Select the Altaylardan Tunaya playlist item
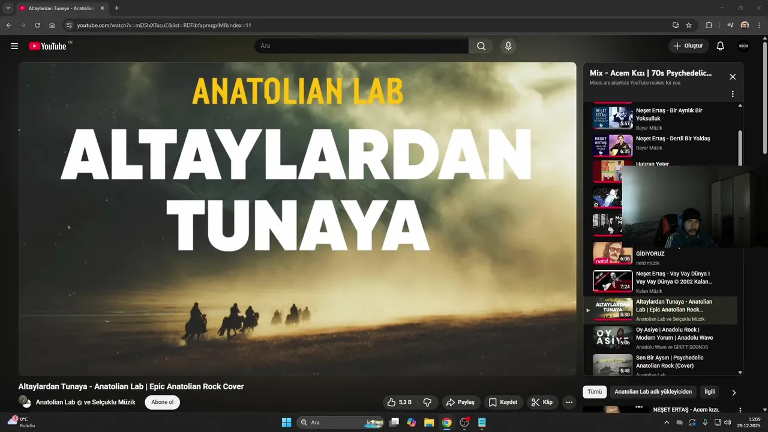 [660, 310]
